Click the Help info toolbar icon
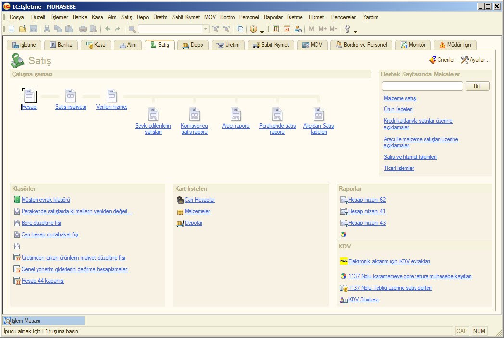 coord(253,29)
